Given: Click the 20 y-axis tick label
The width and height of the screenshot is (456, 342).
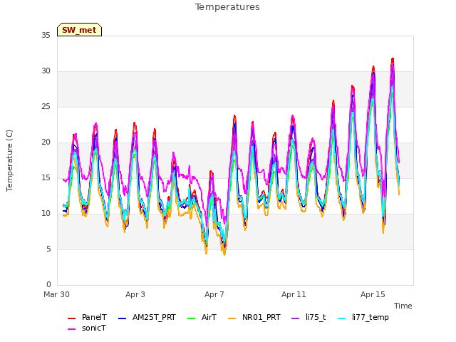Looking at the screenshot, I should point(46,142).
